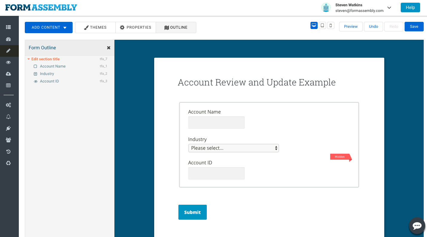Click the tfa_2 identifier in outline
The width and height of the screenshot is (427, 237).
point(103,74)
